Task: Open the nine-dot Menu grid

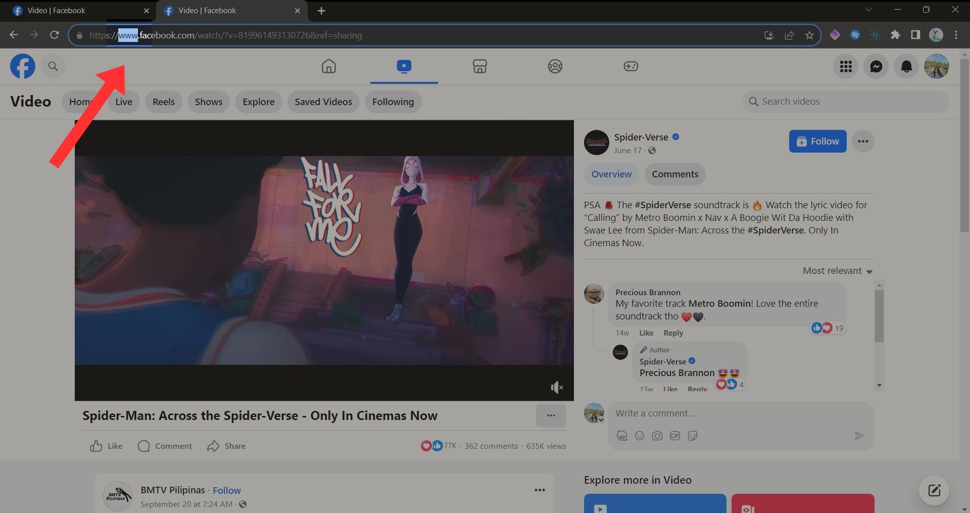Action: pyautogui.click(x=846, y=66)
